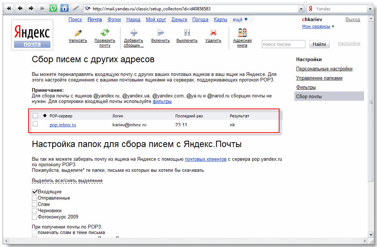Viewport: 377px width, 247px height.
Task: Click the Результат column header
Action: 239,116
